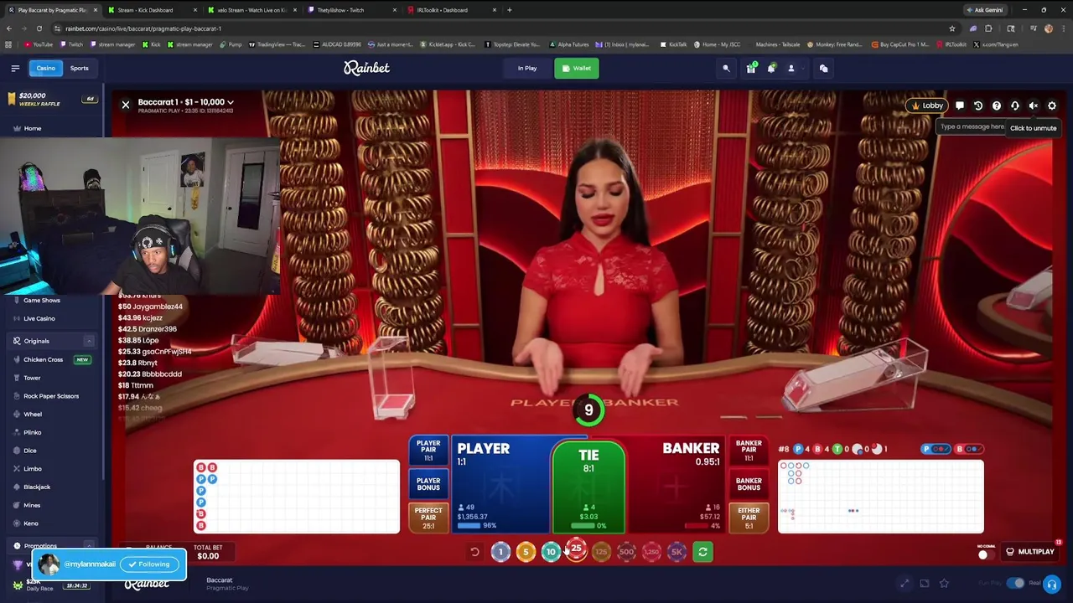
Task: Switch to the Sports tab
Action: tap(80, 68)
